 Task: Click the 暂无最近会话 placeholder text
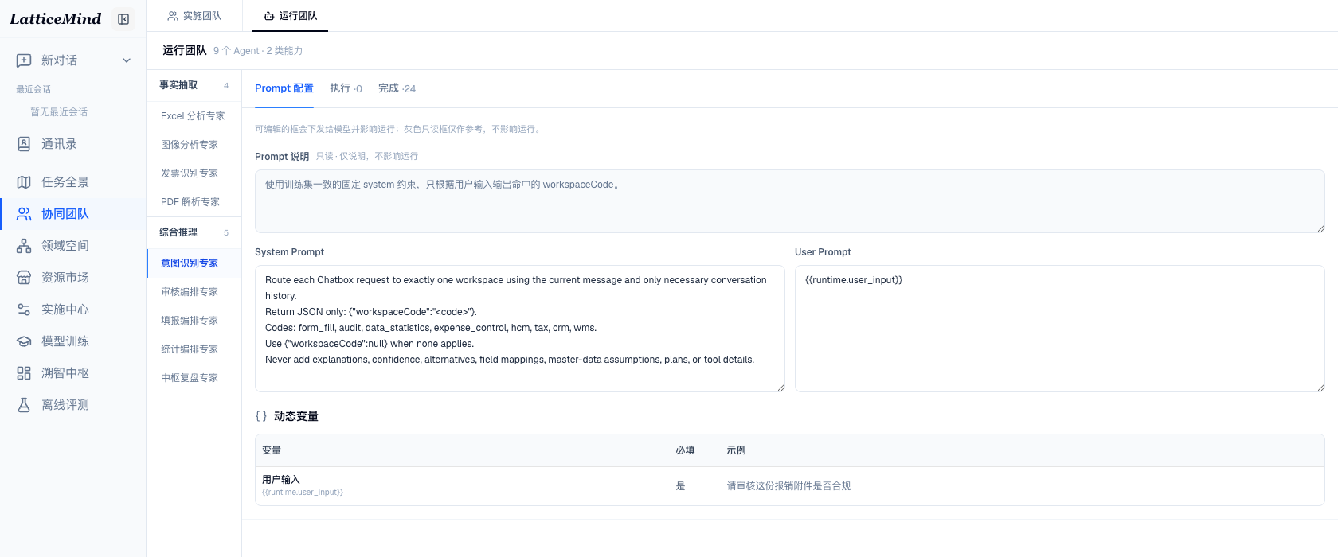click(x=59, y=112)
